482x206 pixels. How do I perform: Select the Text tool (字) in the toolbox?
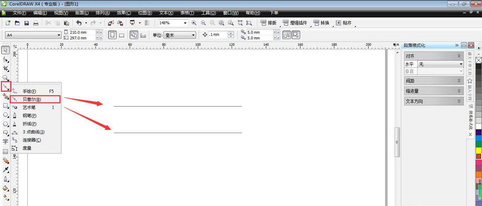coord(5,142)
